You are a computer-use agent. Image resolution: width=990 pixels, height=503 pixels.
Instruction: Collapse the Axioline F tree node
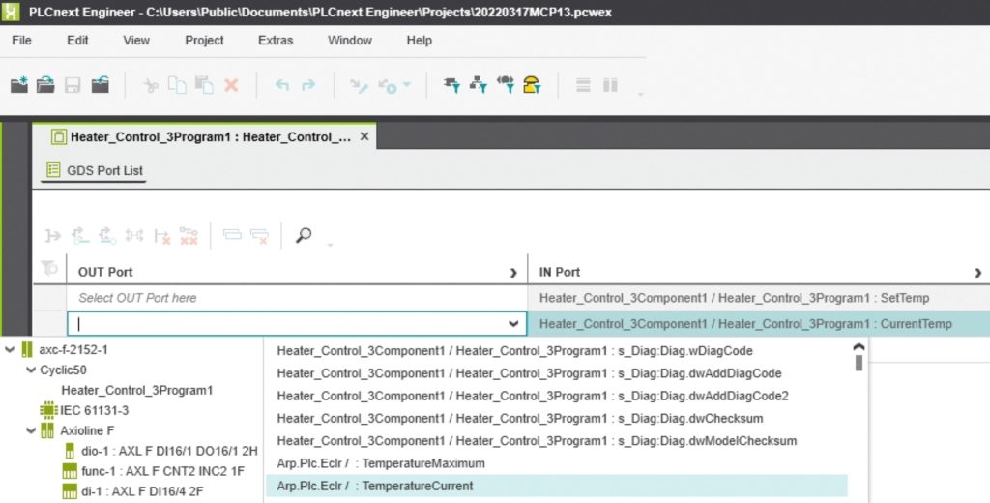coord(30,430)
